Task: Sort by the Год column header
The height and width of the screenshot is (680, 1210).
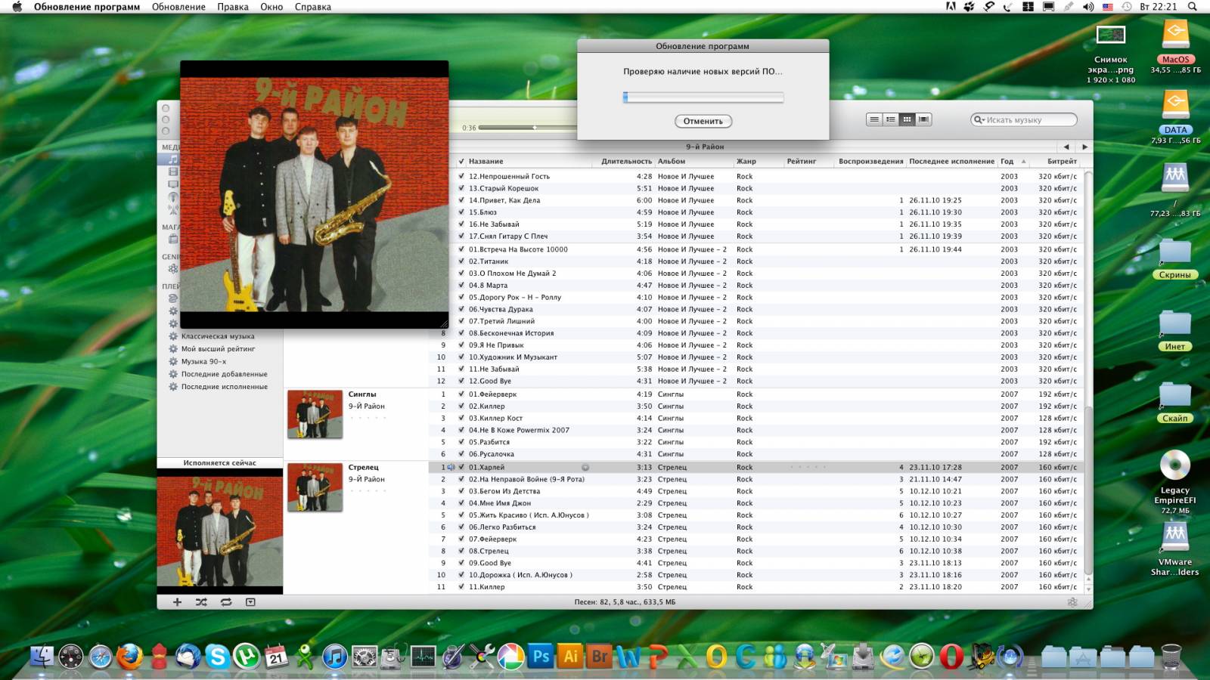Action: (1013, 161)
